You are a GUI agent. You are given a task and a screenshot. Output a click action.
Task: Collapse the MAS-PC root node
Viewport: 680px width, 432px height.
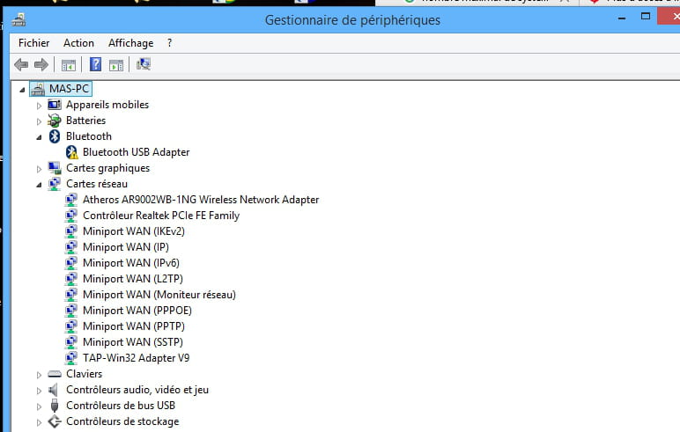click(x=22, y=90)
